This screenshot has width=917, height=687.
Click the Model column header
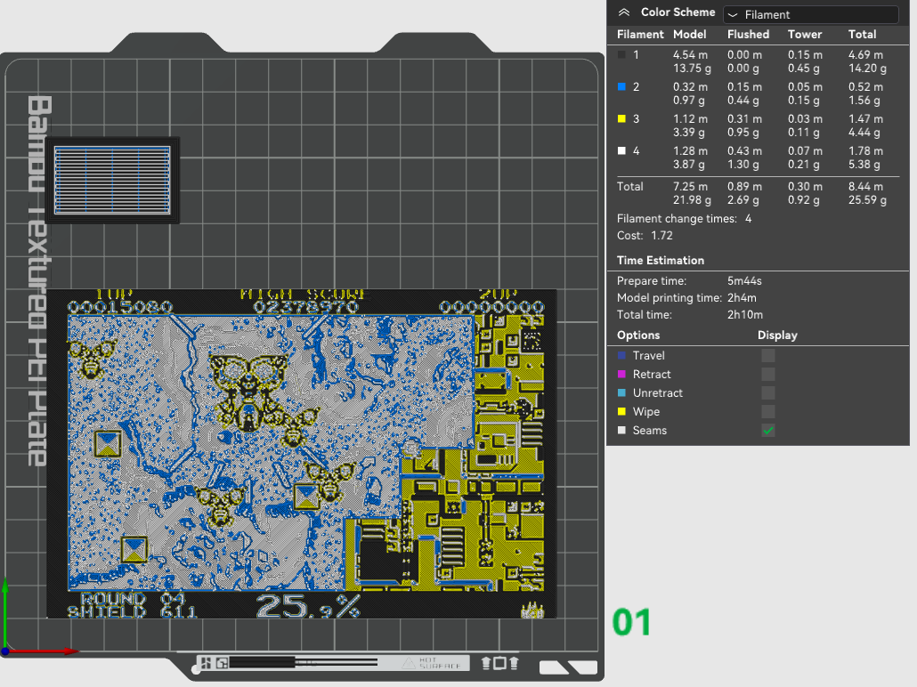(689, 35)
